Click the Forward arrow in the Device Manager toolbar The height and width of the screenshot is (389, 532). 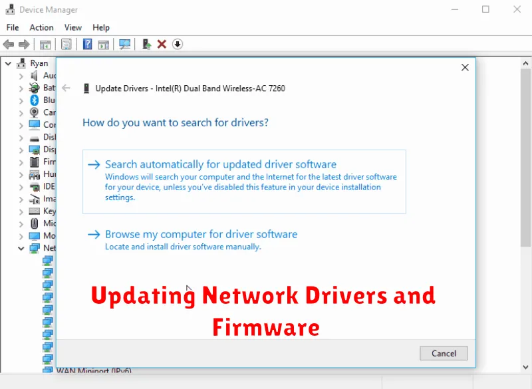(x=24, y=44)
